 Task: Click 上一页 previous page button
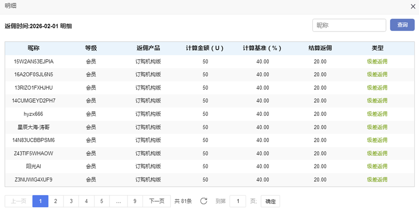(18, 201)
